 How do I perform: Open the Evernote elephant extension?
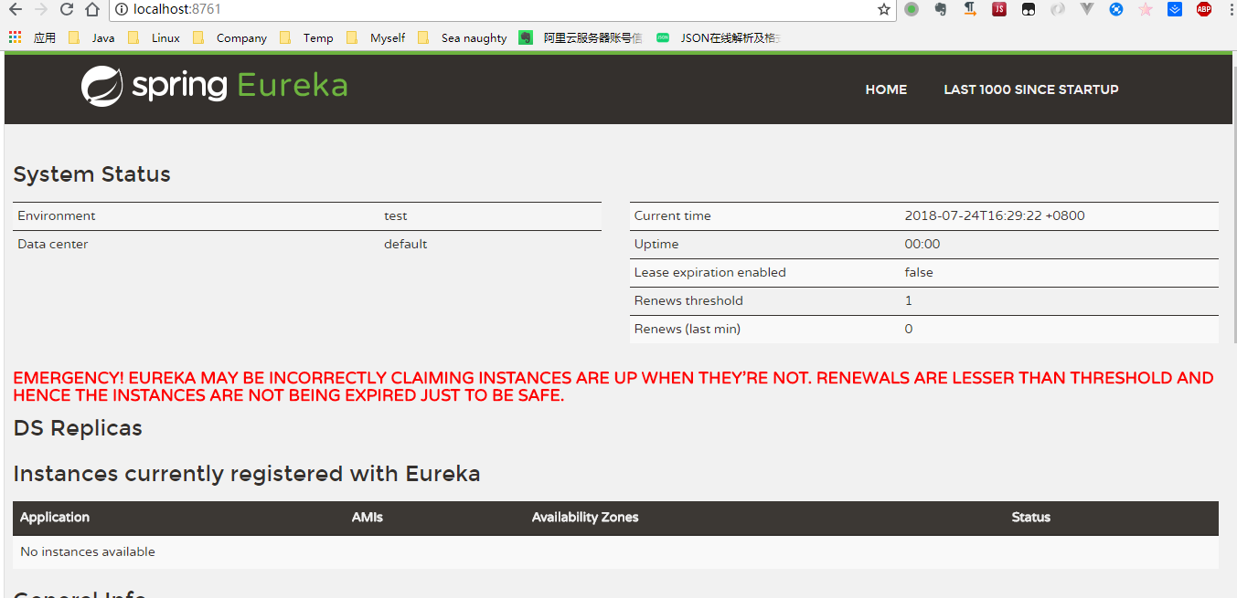pos(941,9)
